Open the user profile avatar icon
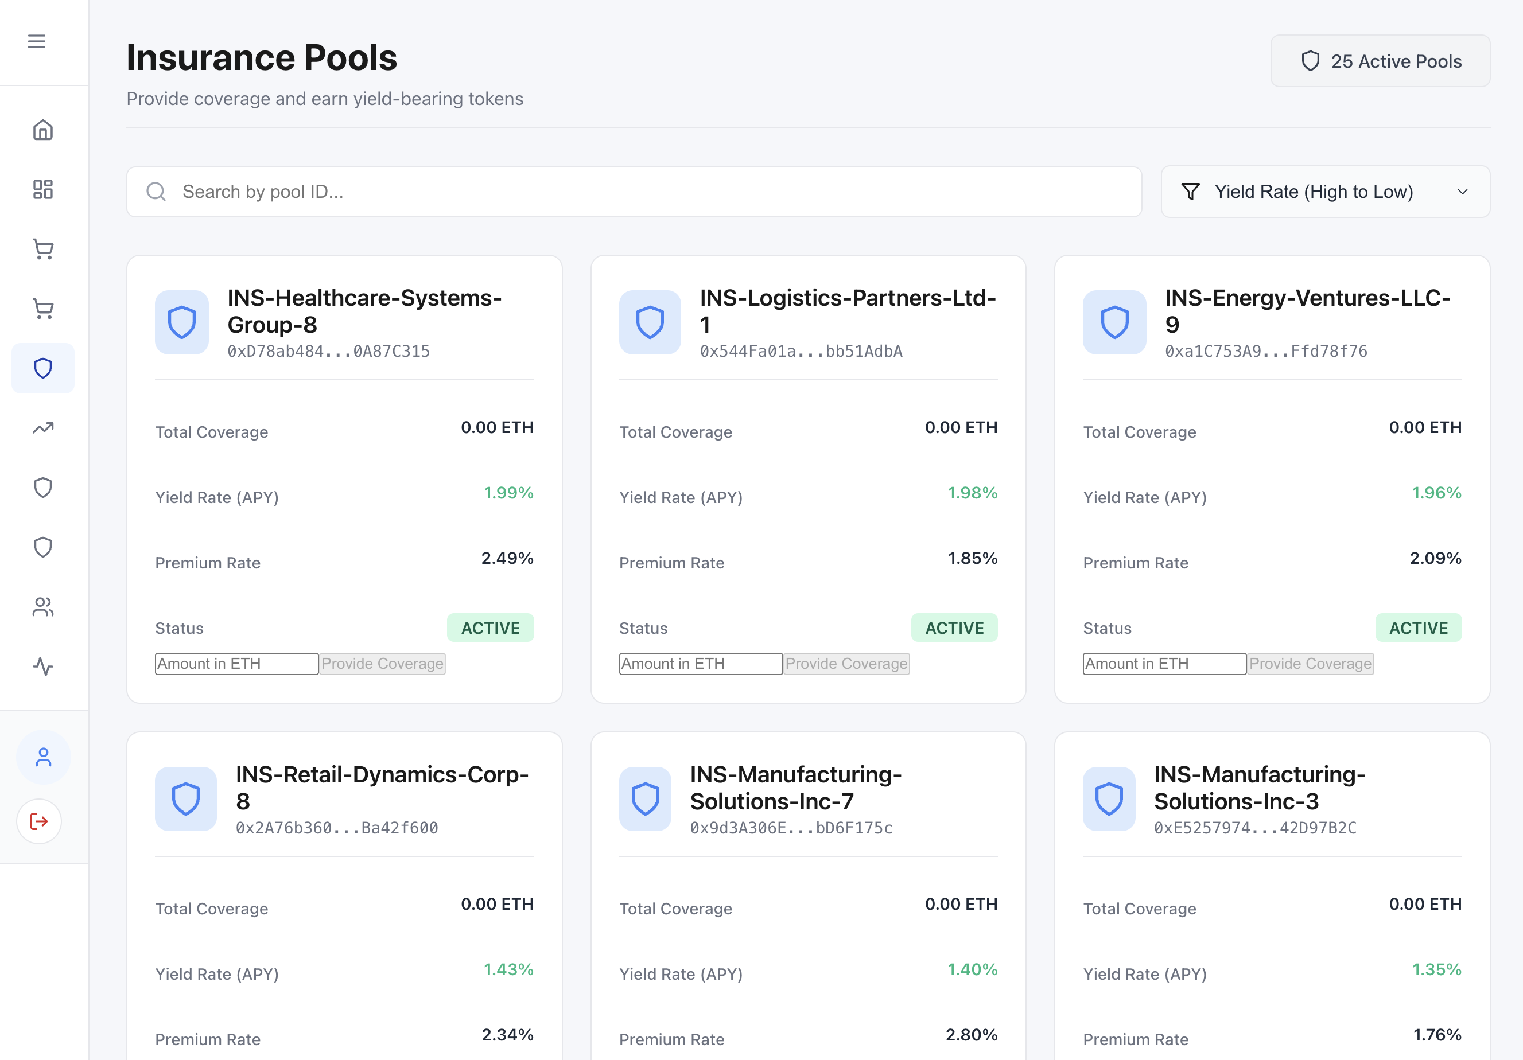 coord(43,757)
